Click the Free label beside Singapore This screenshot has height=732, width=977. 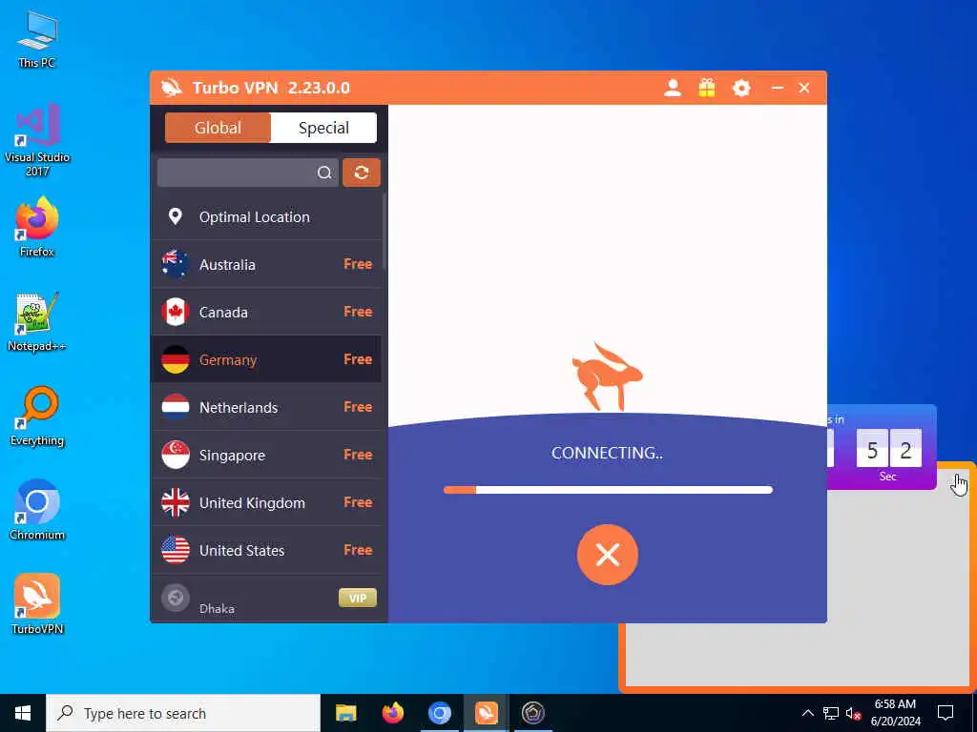click(358, 455)
